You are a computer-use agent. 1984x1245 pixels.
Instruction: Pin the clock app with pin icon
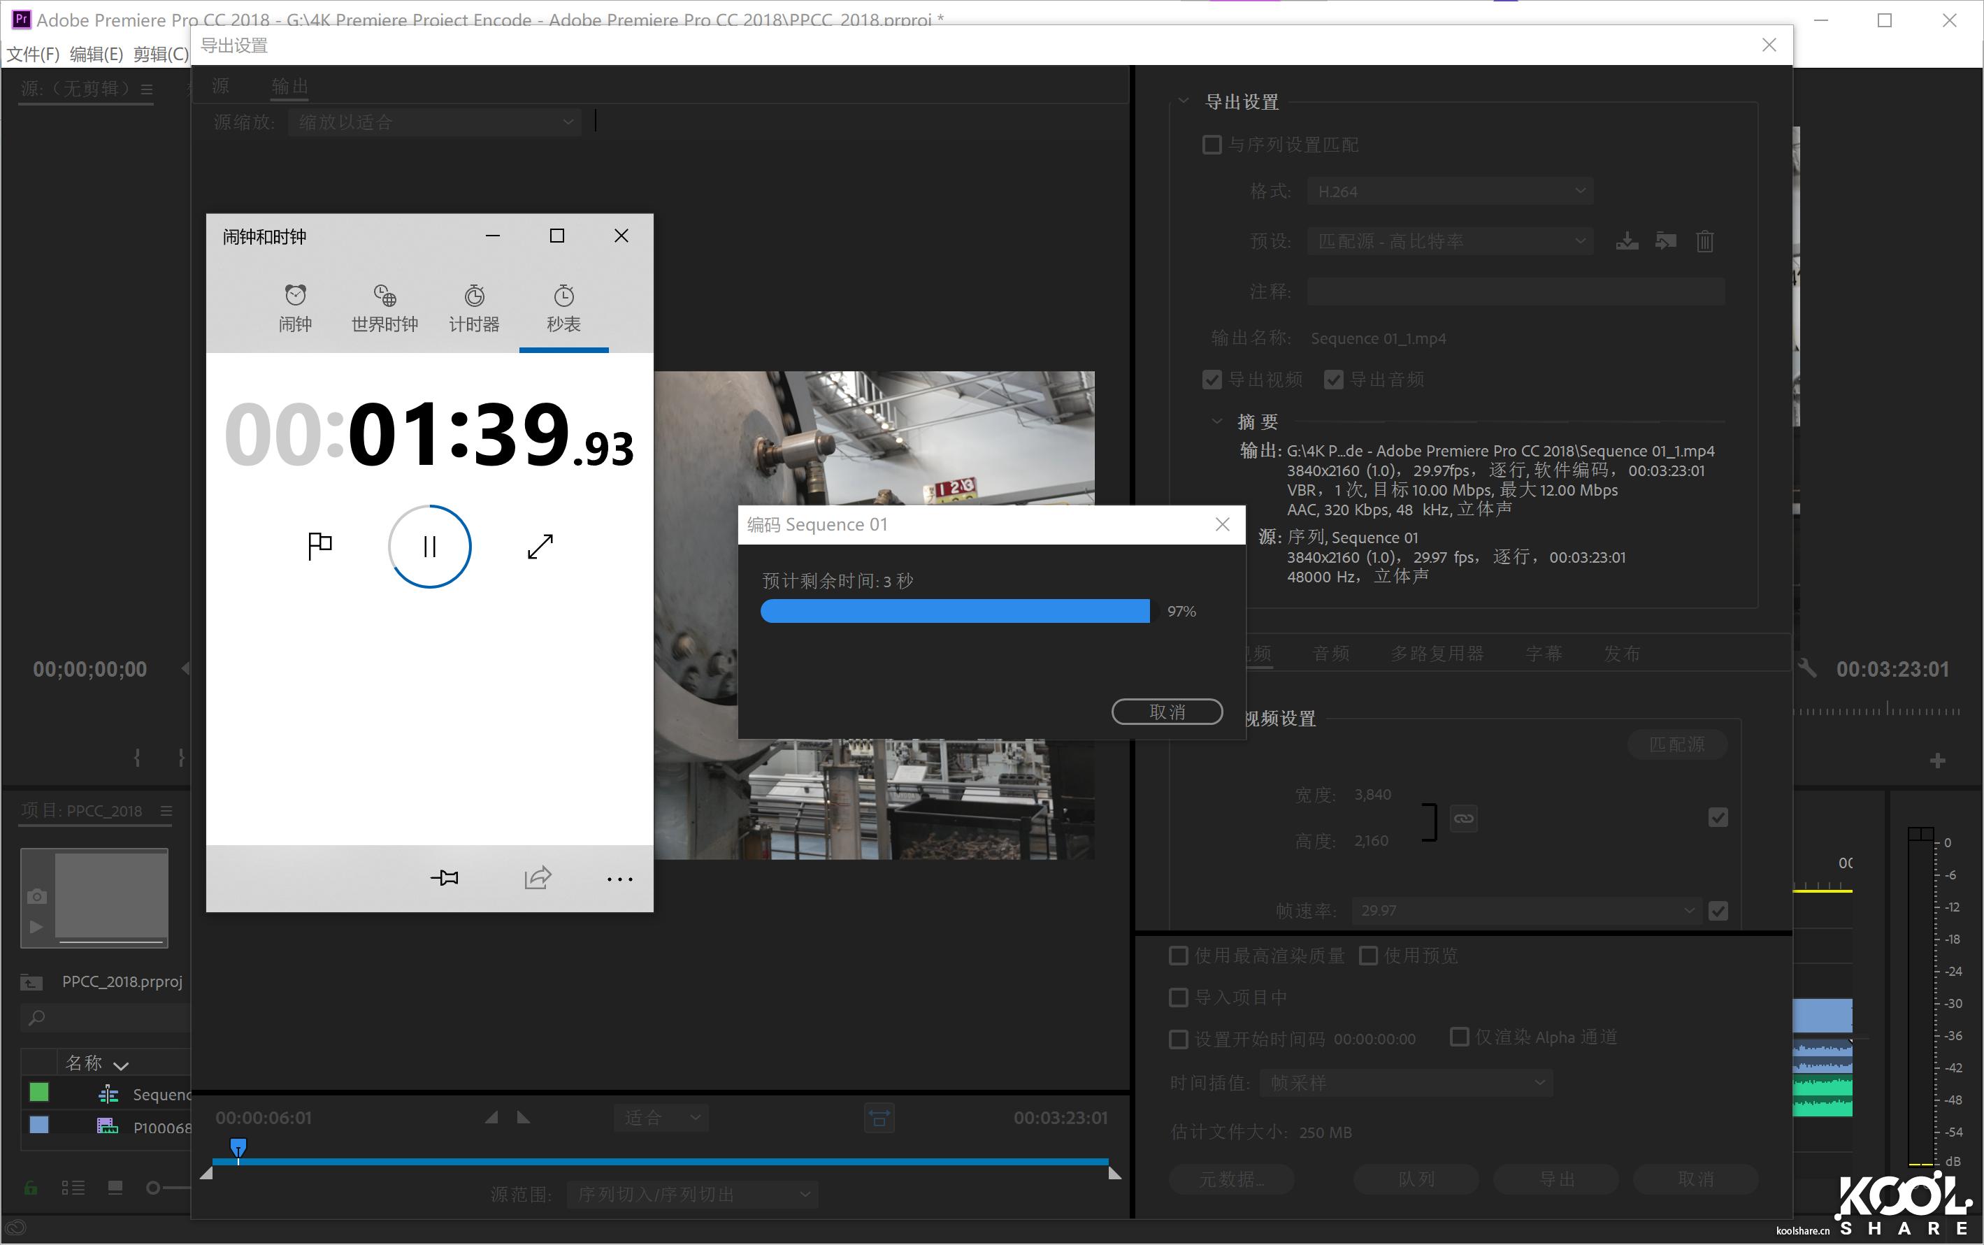(445, 878)
